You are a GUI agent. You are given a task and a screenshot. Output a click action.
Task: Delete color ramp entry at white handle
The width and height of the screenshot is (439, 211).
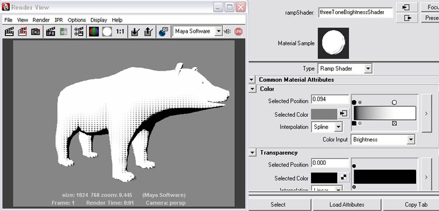pos(395,123)
